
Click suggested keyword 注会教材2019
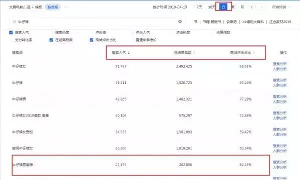click(280, 22)
